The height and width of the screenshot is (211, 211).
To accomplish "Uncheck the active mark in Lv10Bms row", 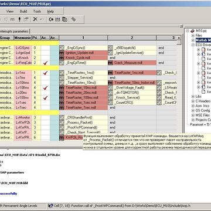I will click(45, 88).
